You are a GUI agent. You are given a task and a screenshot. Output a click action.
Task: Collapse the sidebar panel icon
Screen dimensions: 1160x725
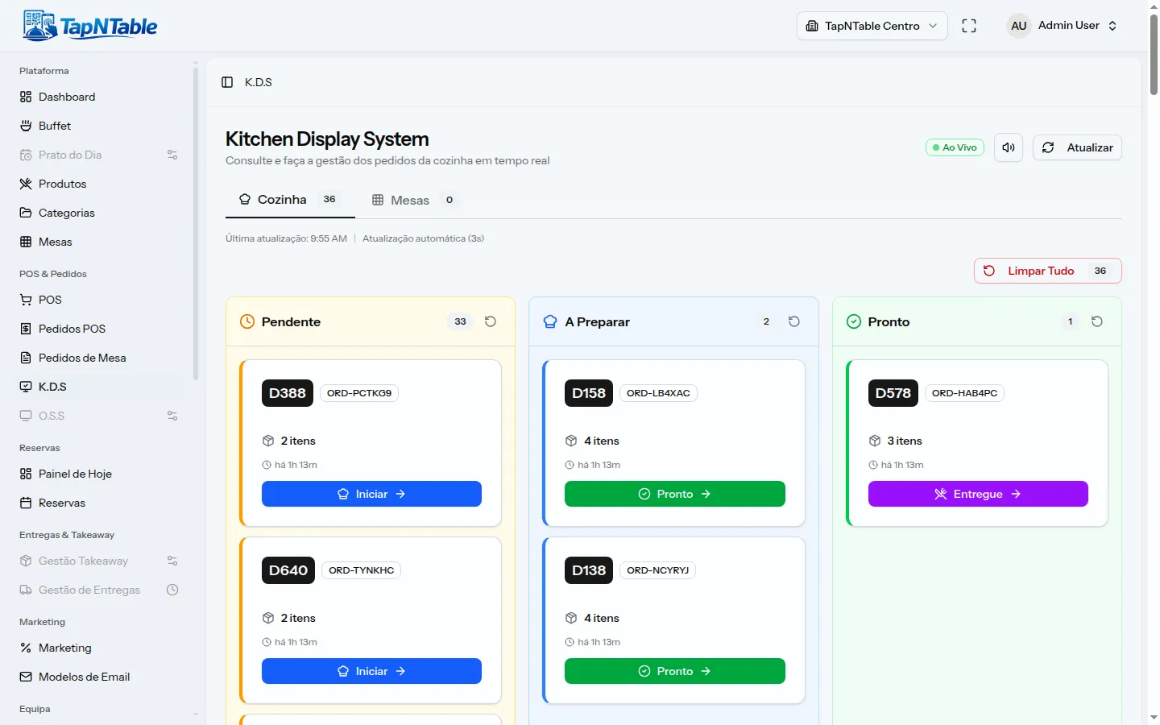point(227,82)
